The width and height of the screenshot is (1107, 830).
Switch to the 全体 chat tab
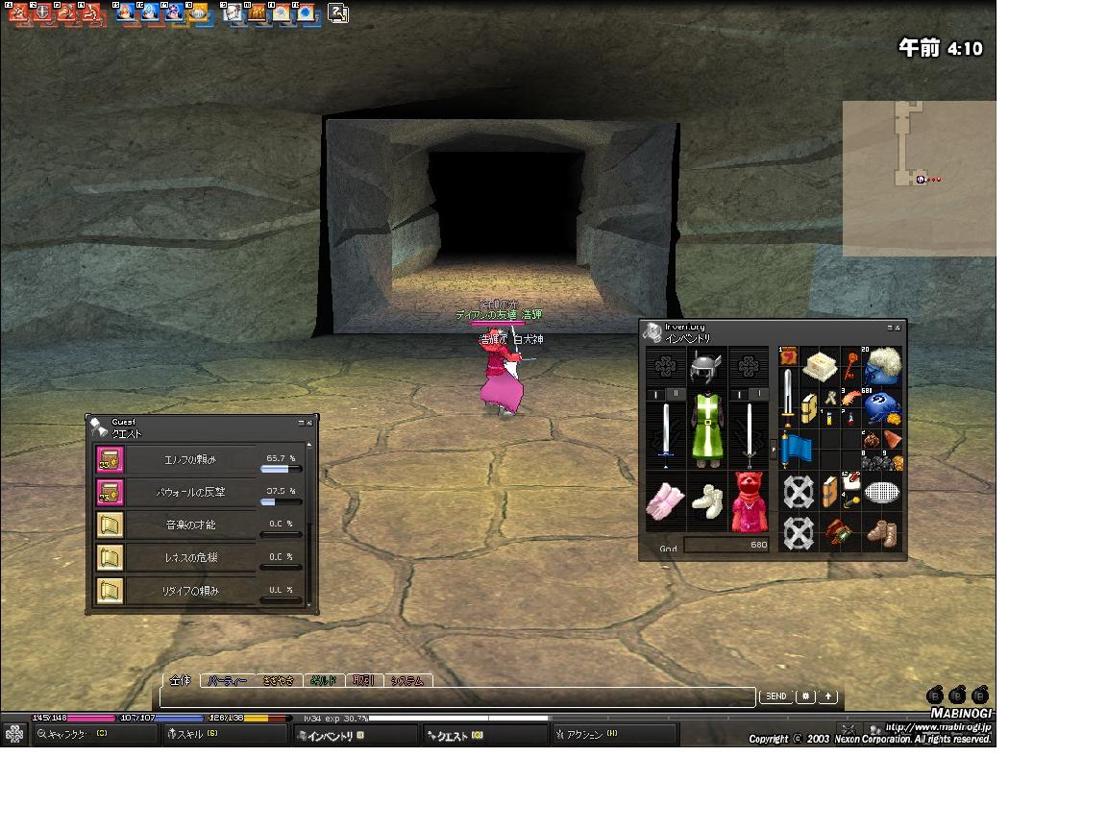[180, 680]
